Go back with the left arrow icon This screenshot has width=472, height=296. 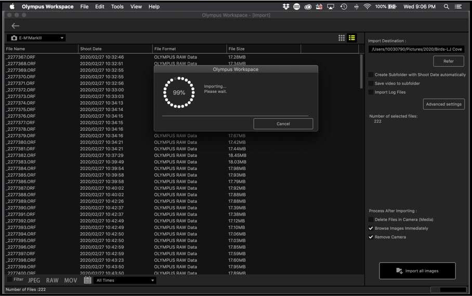pyautogui.click(x=16, y=26)
